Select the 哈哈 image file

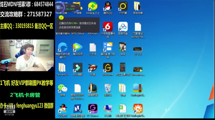123,49
